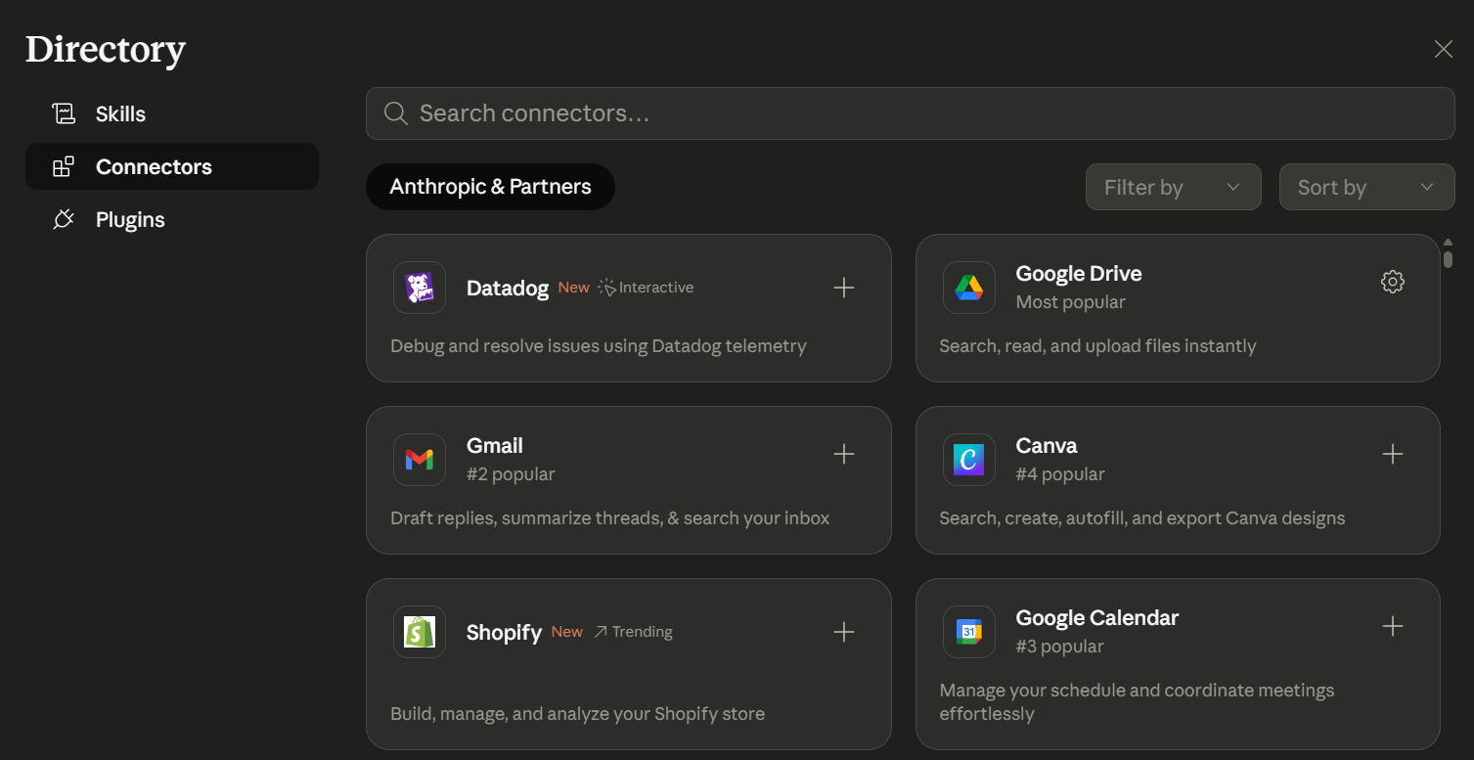Click the New badge on Datadog card
Screen dimensions: 1474x760
pos(574,288)
